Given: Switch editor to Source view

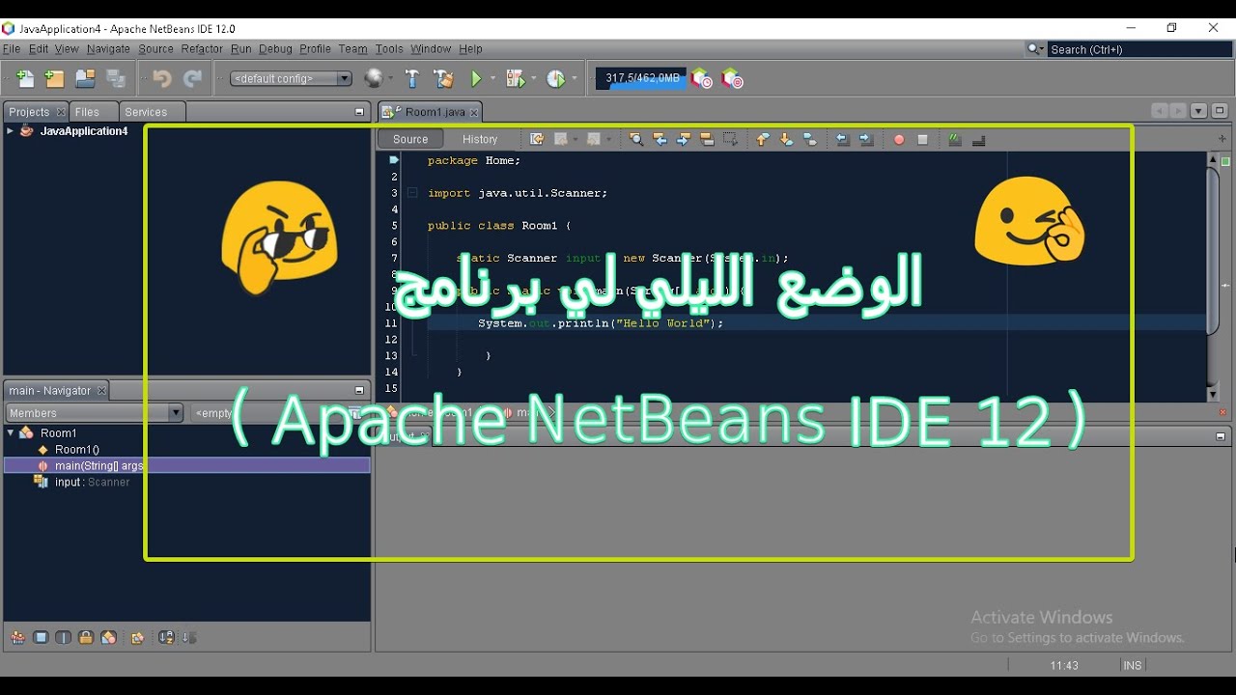Looking at the screenshot, I should click(410, 139).
